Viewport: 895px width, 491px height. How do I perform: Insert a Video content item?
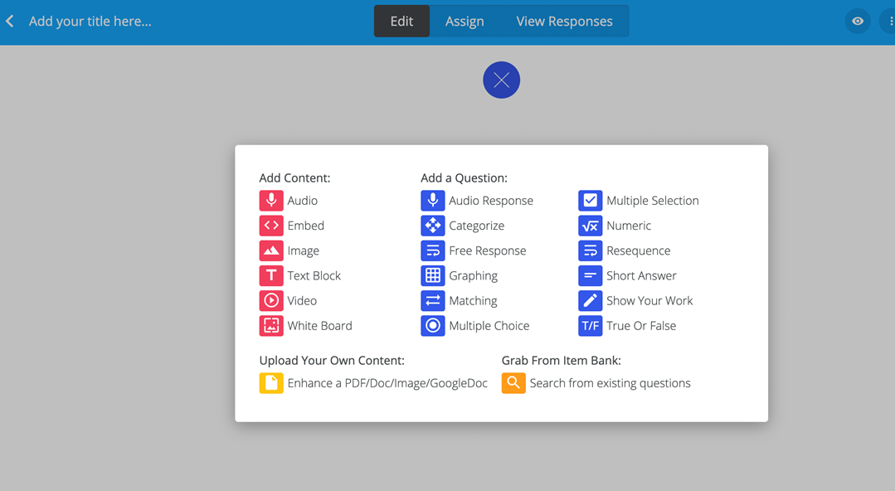click(x=288, y=301)
